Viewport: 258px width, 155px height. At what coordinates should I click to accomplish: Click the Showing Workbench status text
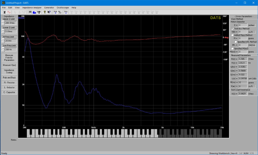223,153
